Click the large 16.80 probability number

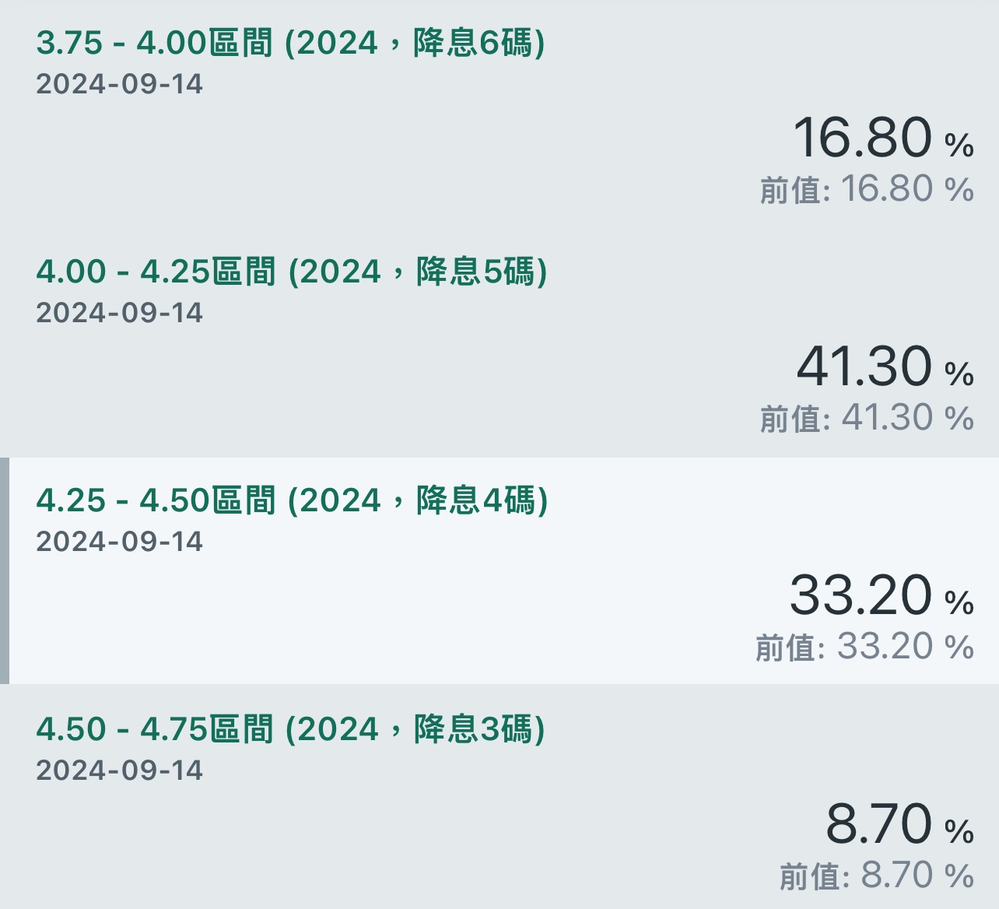[x=862, y=137]
